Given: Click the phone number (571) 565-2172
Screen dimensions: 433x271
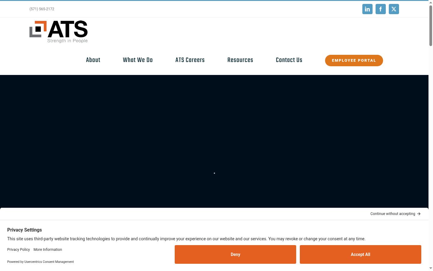Looking at the screenshot, I should pos(42,9).
